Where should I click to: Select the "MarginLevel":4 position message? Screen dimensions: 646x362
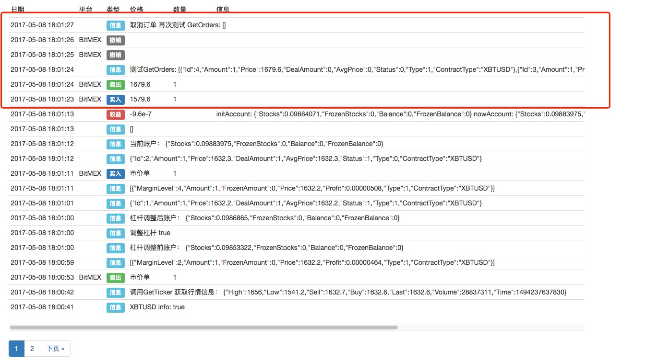[312, 188]
